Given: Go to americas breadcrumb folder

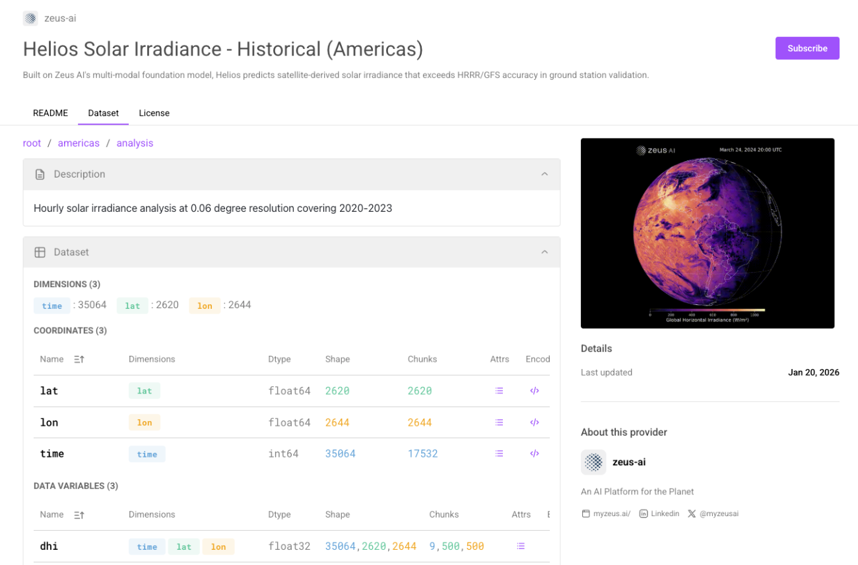Looking at the screenshot, I should click(x=79, y=143).
